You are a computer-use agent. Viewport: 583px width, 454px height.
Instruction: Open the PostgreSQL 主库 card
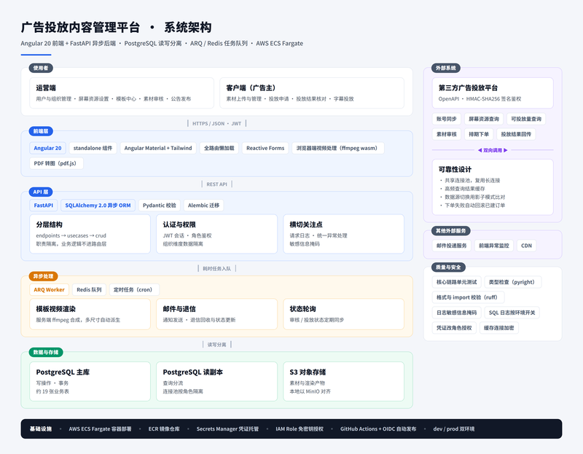click(x=90, y=382)
